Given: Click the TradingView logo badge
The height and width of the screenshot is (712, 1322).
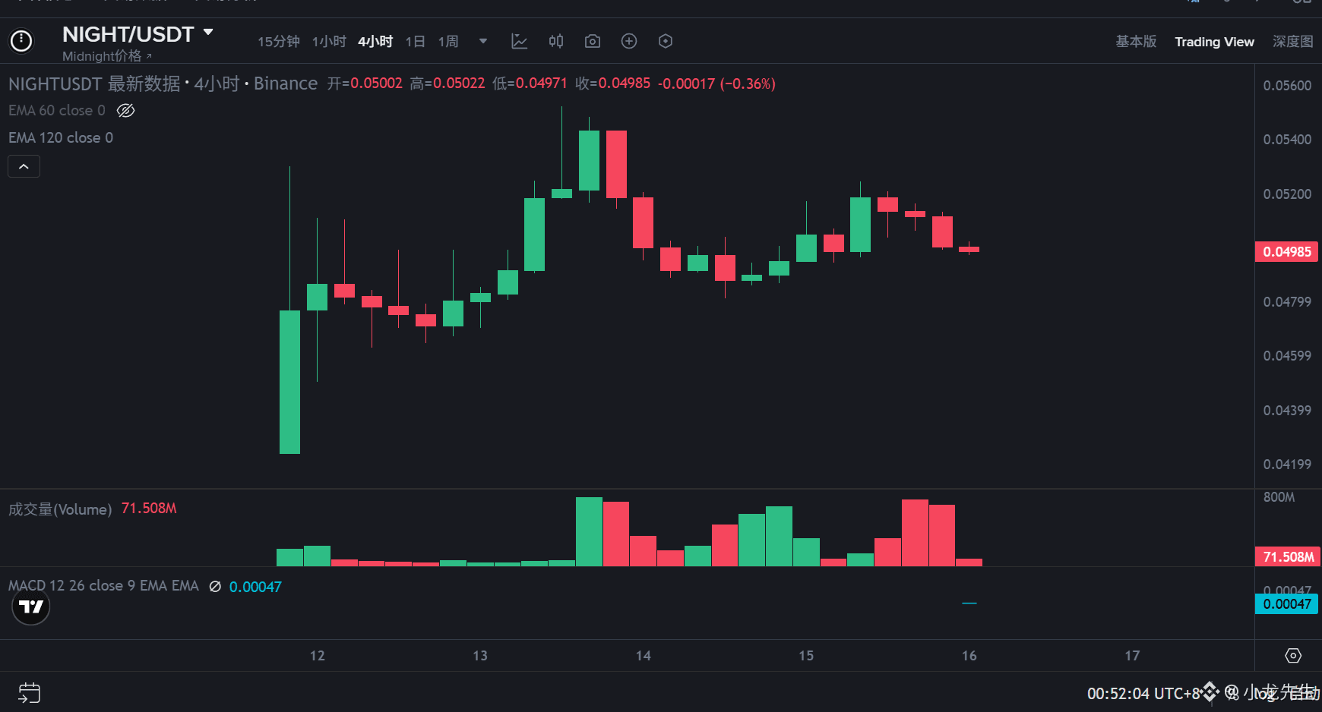Looking at the screenshot, I should pyautogui.click(x=31, y=606).
